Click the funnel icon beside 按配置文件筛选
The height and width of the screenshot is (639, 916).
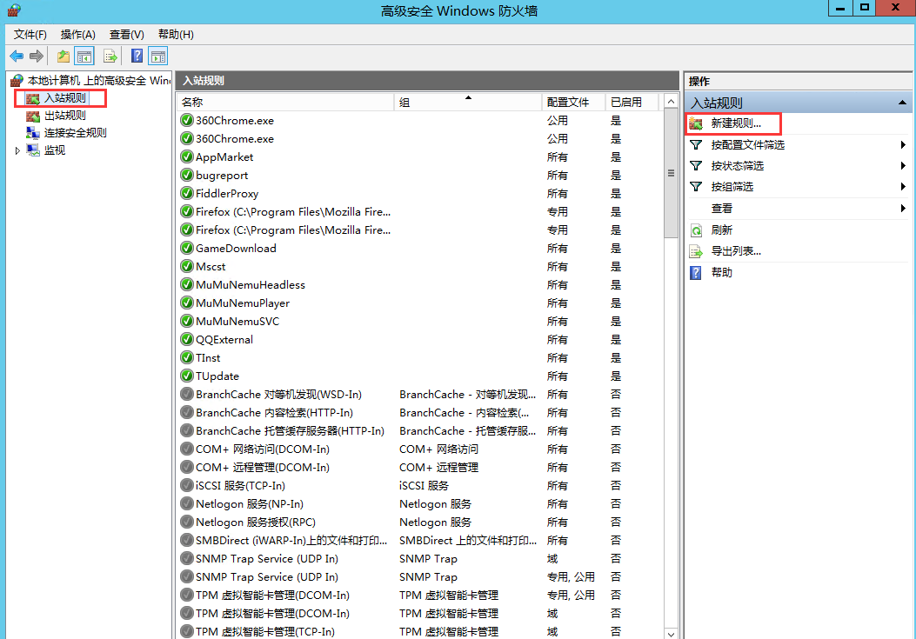click(696, 145)
